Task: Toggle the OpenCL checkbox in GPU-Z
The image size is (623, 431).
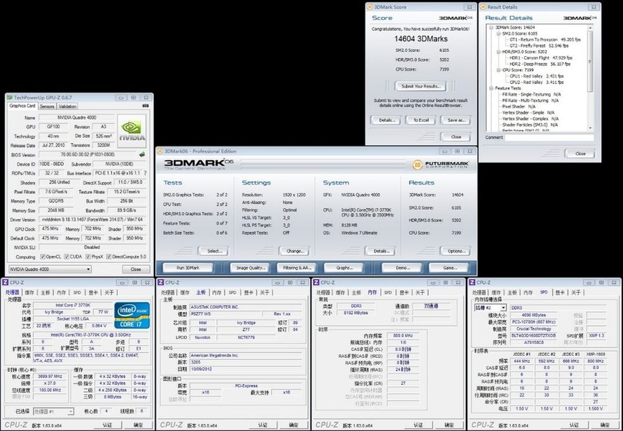Action: click(42, 257)
